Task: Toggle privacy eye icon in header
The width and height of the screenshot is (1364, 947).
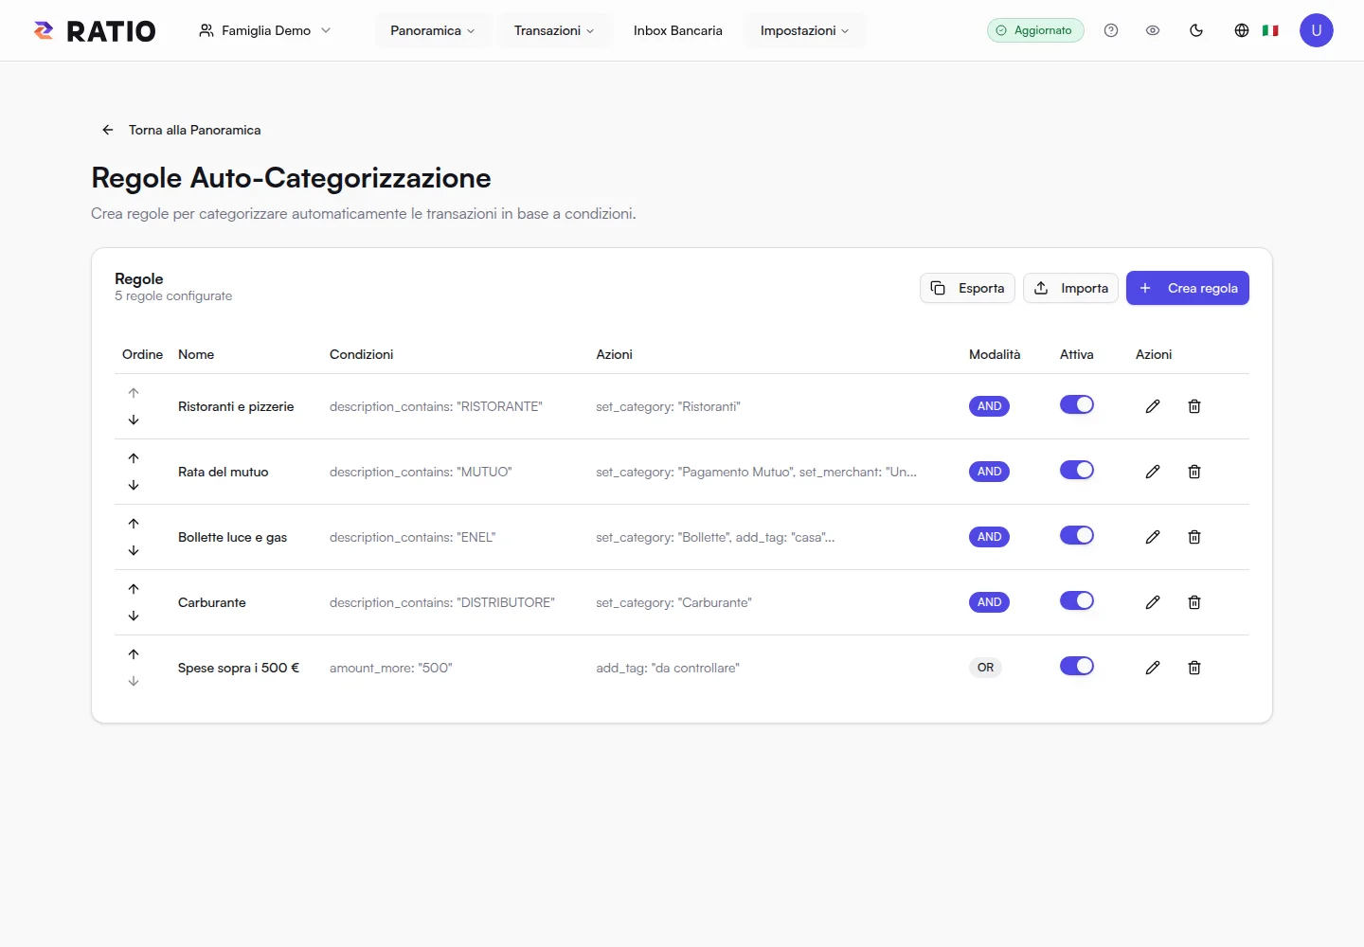Action: click(x=1153, y=30)
